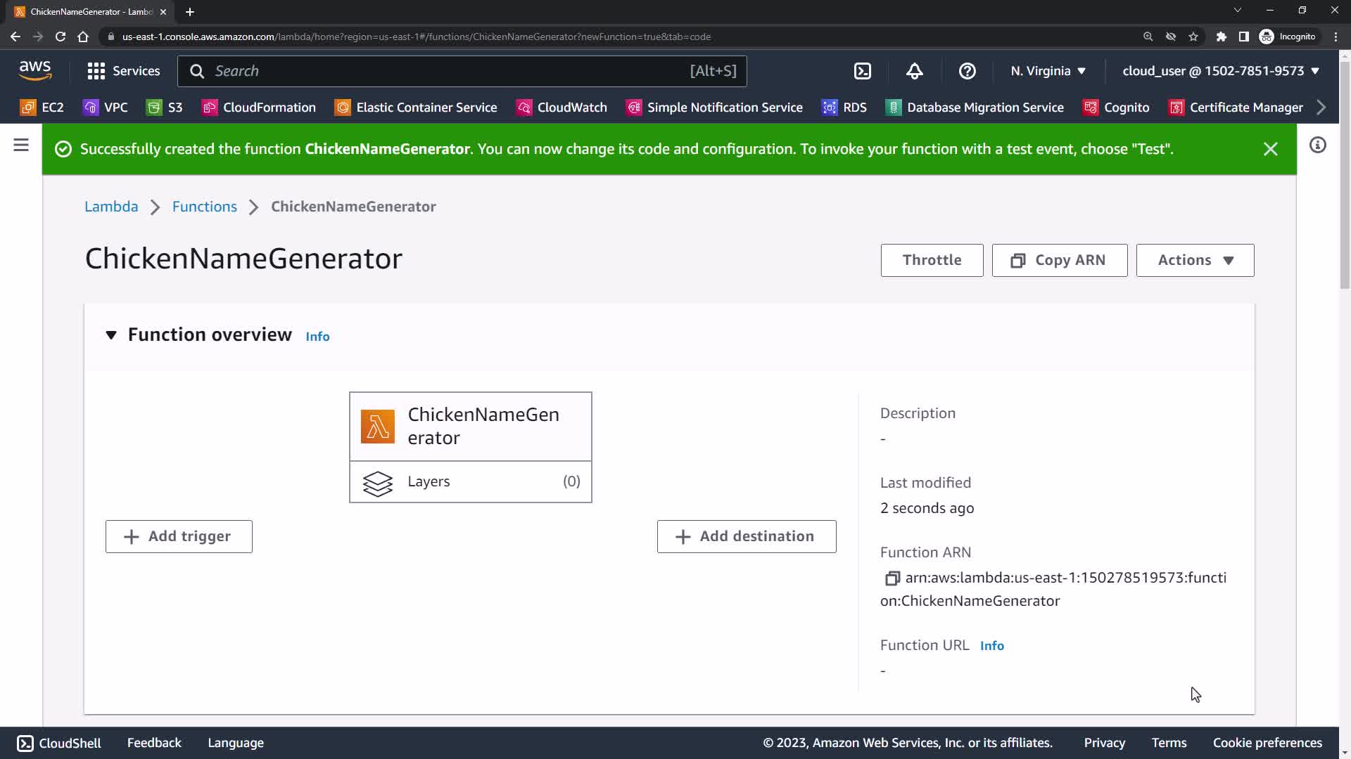The height and width of the screenshot is (759, 1351).
Task: Dismiss the green success banner
Action: pyautogui.click(x=1270, y=149)
